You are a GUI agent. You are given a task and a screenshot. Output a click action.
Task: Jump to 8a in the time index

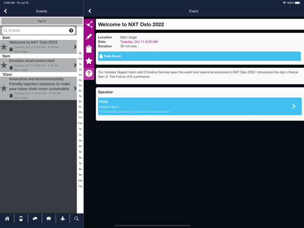click(80, 101)
